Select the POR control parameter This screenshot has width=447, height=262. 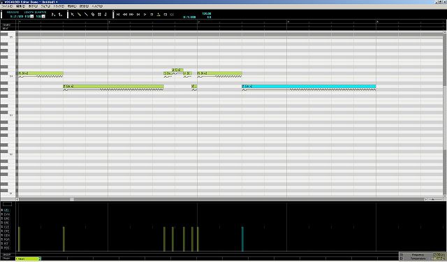[x=6, y=240]
